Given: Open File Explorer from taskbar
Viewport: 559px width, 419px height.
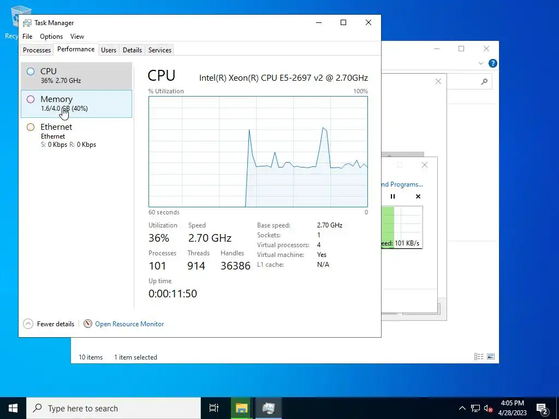Looking at the screenshot, I should tap(241, 408).
